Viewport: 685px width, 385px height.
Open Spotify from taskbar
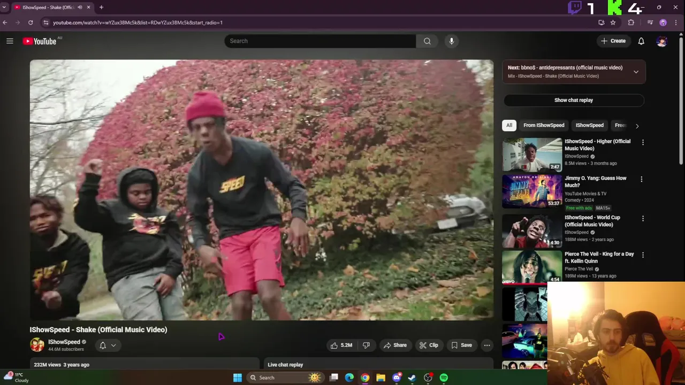pyautogui.click(x=444, y=378)
